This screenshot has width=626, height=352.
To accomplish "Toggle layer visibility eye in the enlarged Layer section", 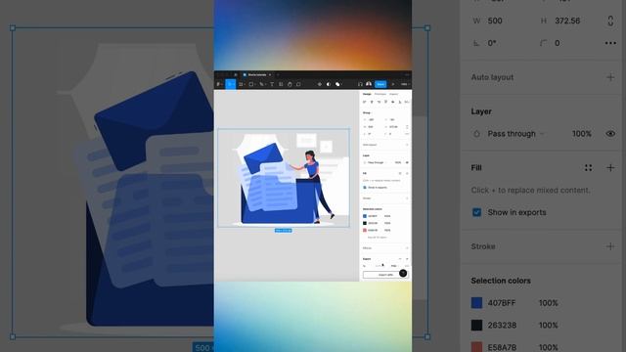I will pyautogui.click(x=610, y=134).
